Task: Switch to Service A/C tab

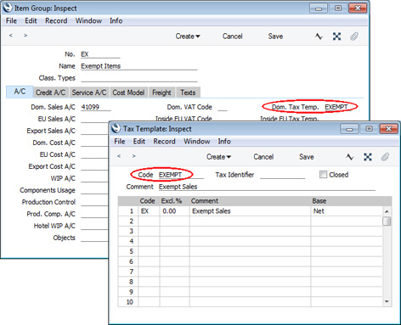Action: pos(89,92)
